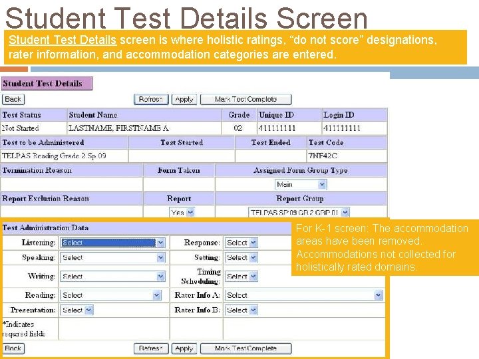Image resolution: width=479 pixels, height=359 pixels.
Task: Click the Test Started column header
Action: pos(182,142)
